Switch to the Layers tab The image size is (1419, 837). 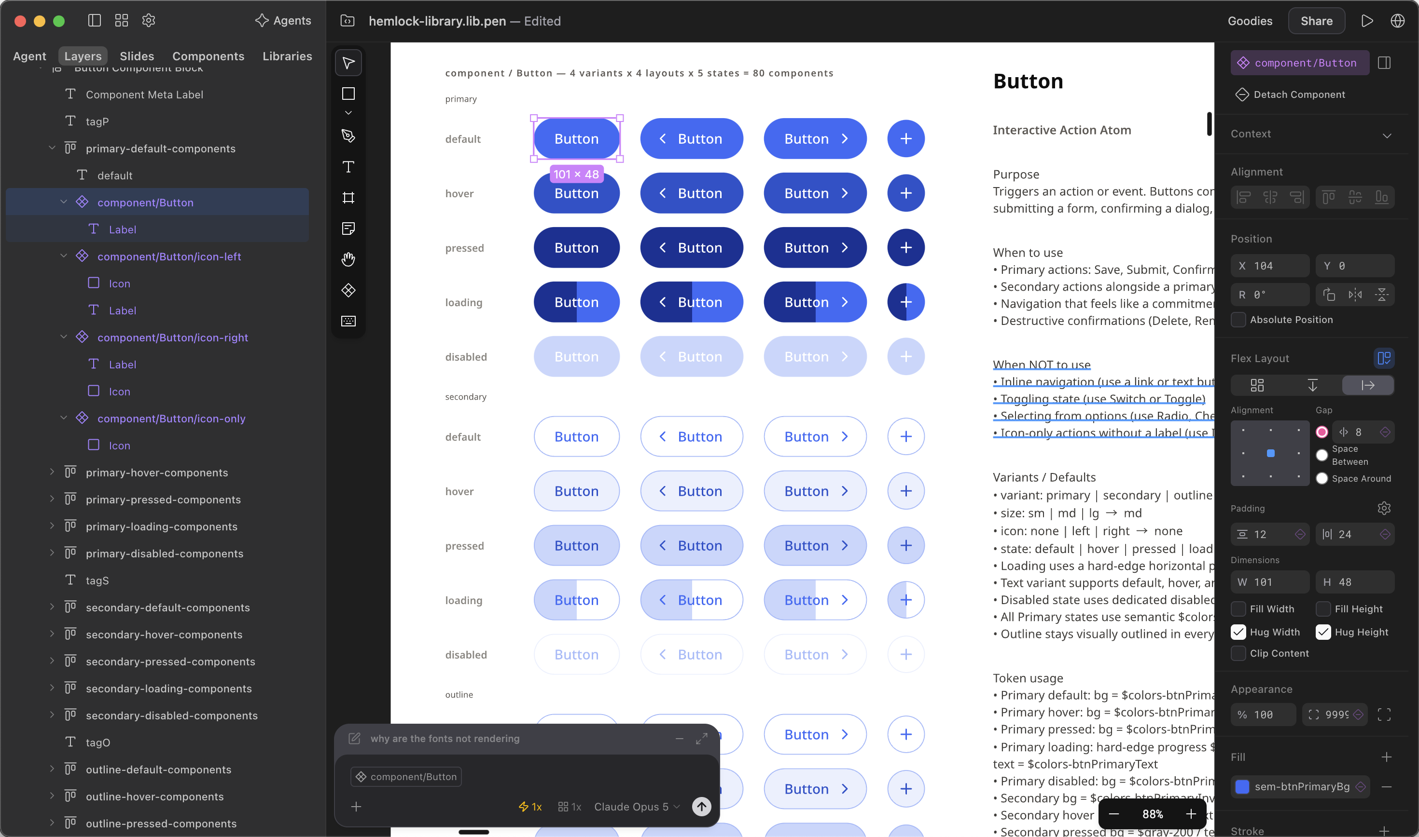point(83,56)
